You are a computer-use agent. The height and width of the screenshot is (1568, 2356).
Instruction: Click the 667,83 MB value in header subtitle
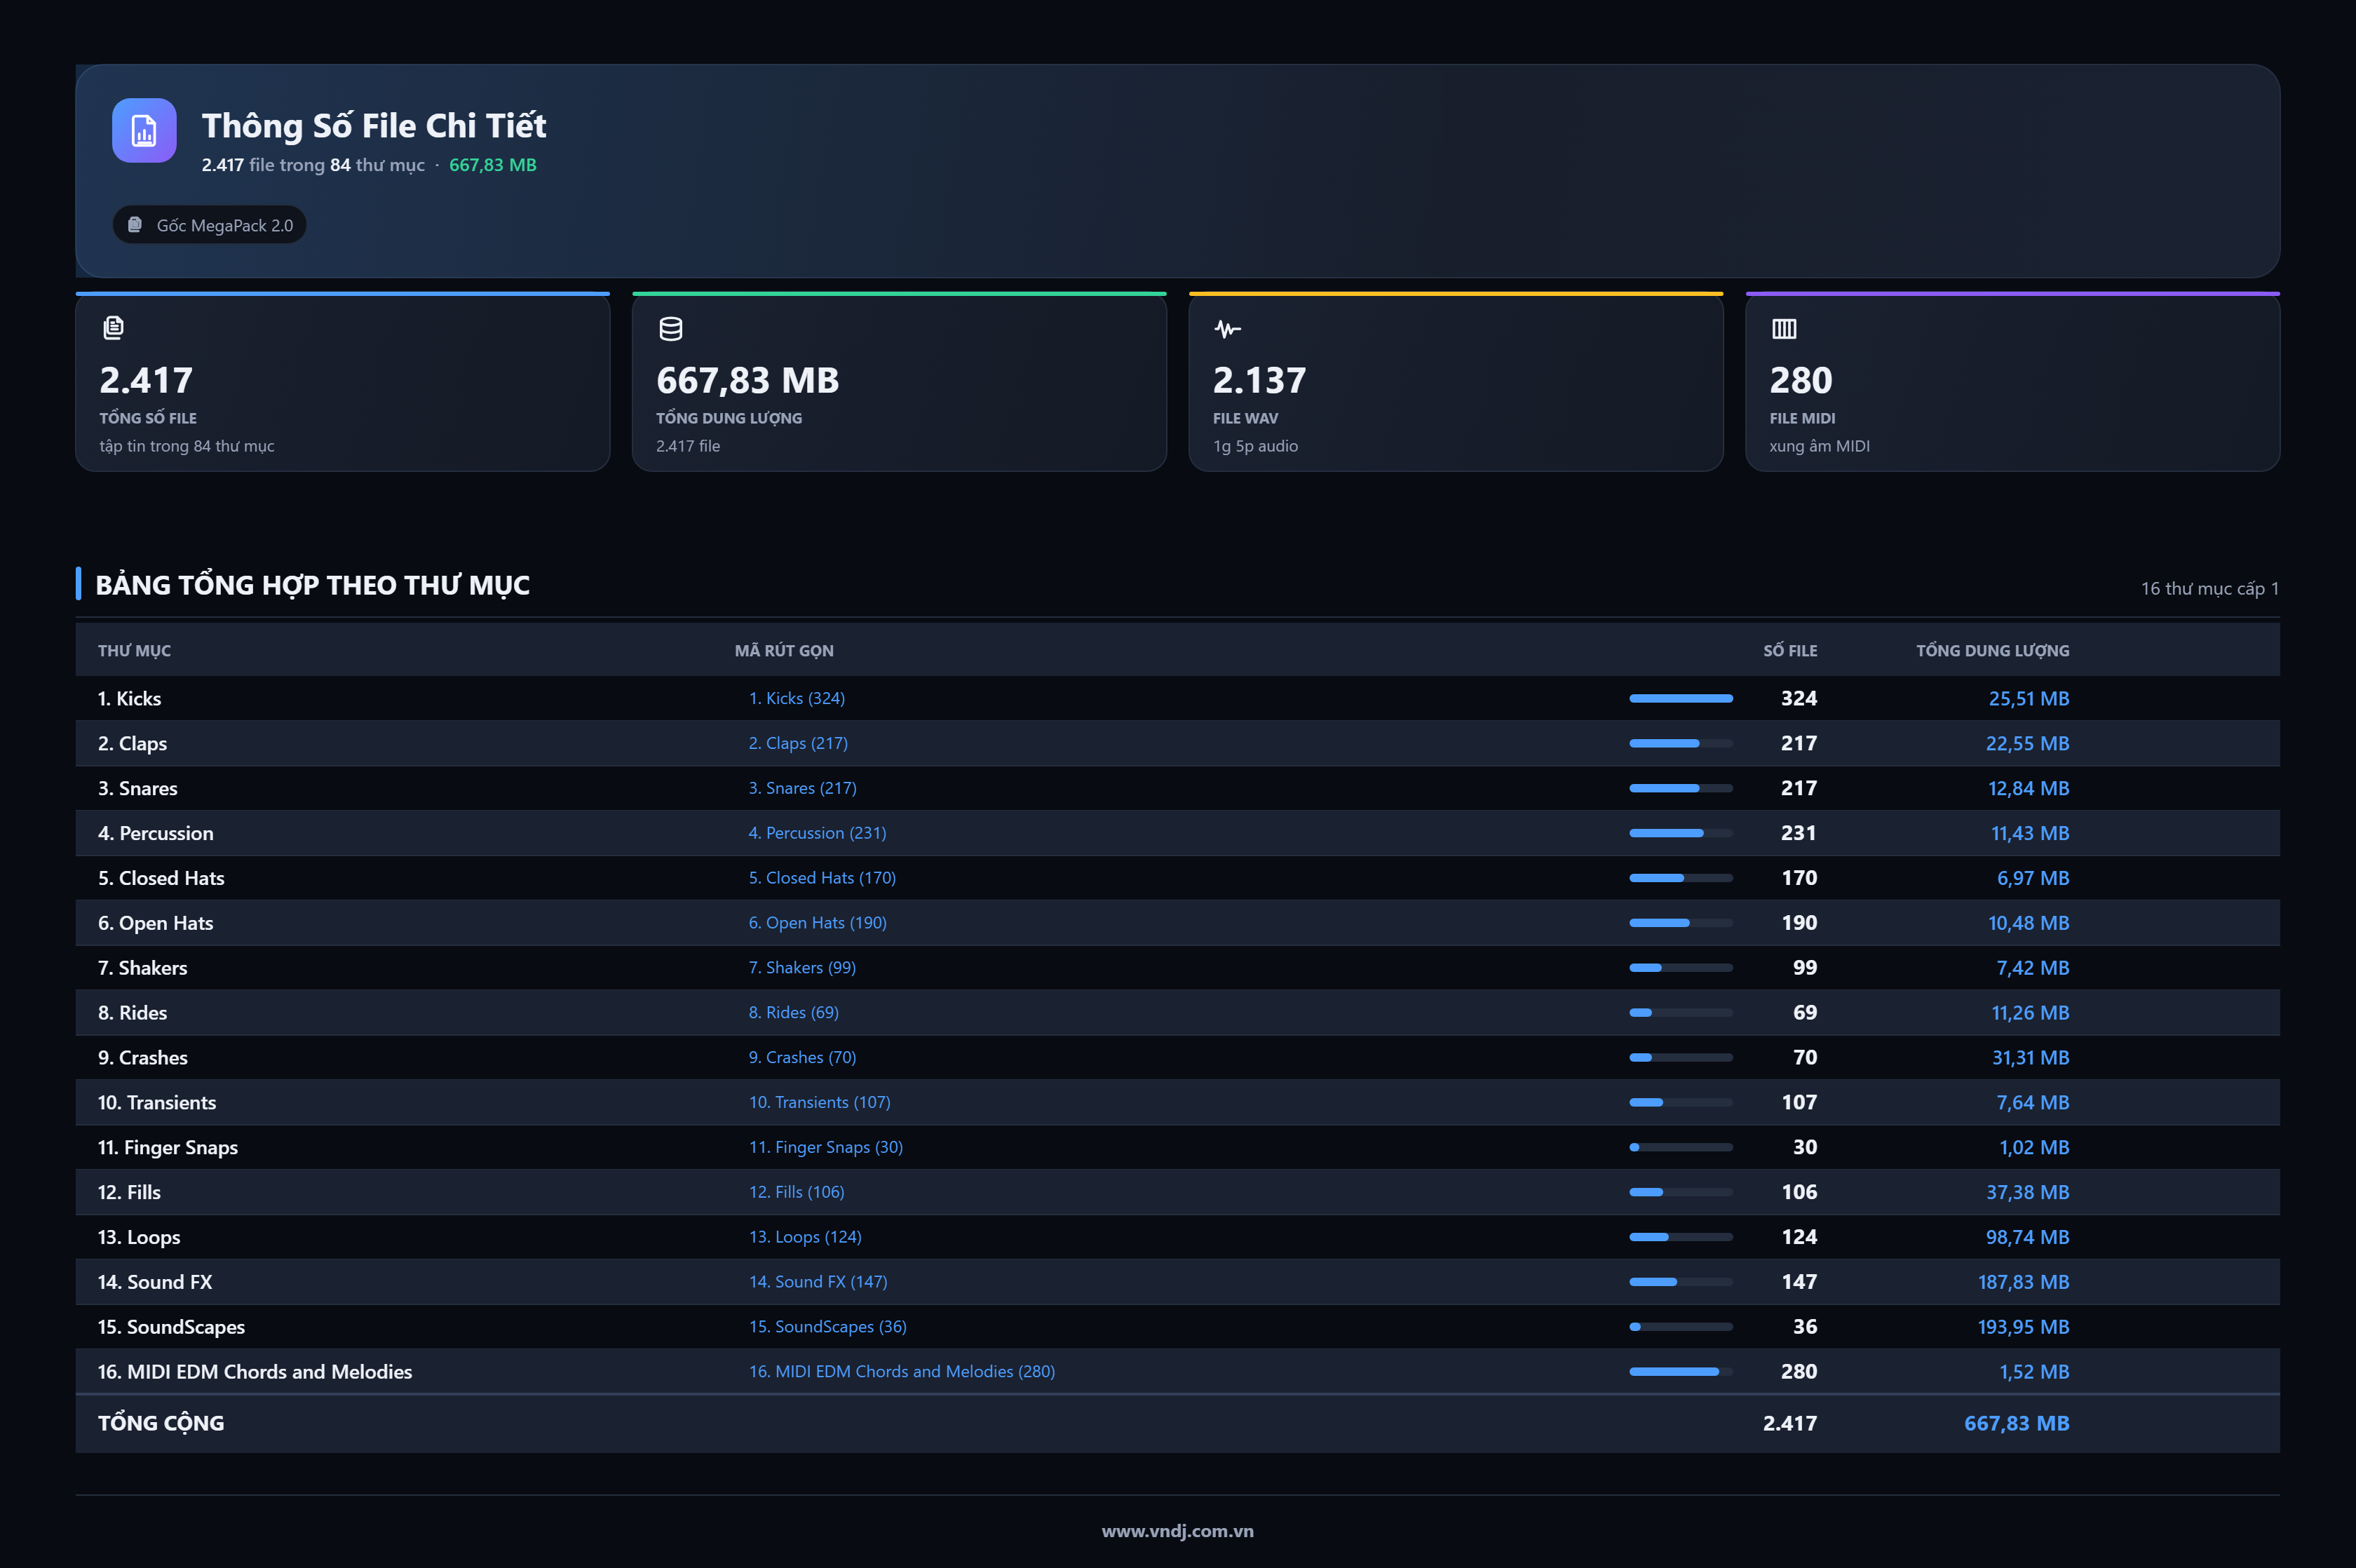coord(493,165)
